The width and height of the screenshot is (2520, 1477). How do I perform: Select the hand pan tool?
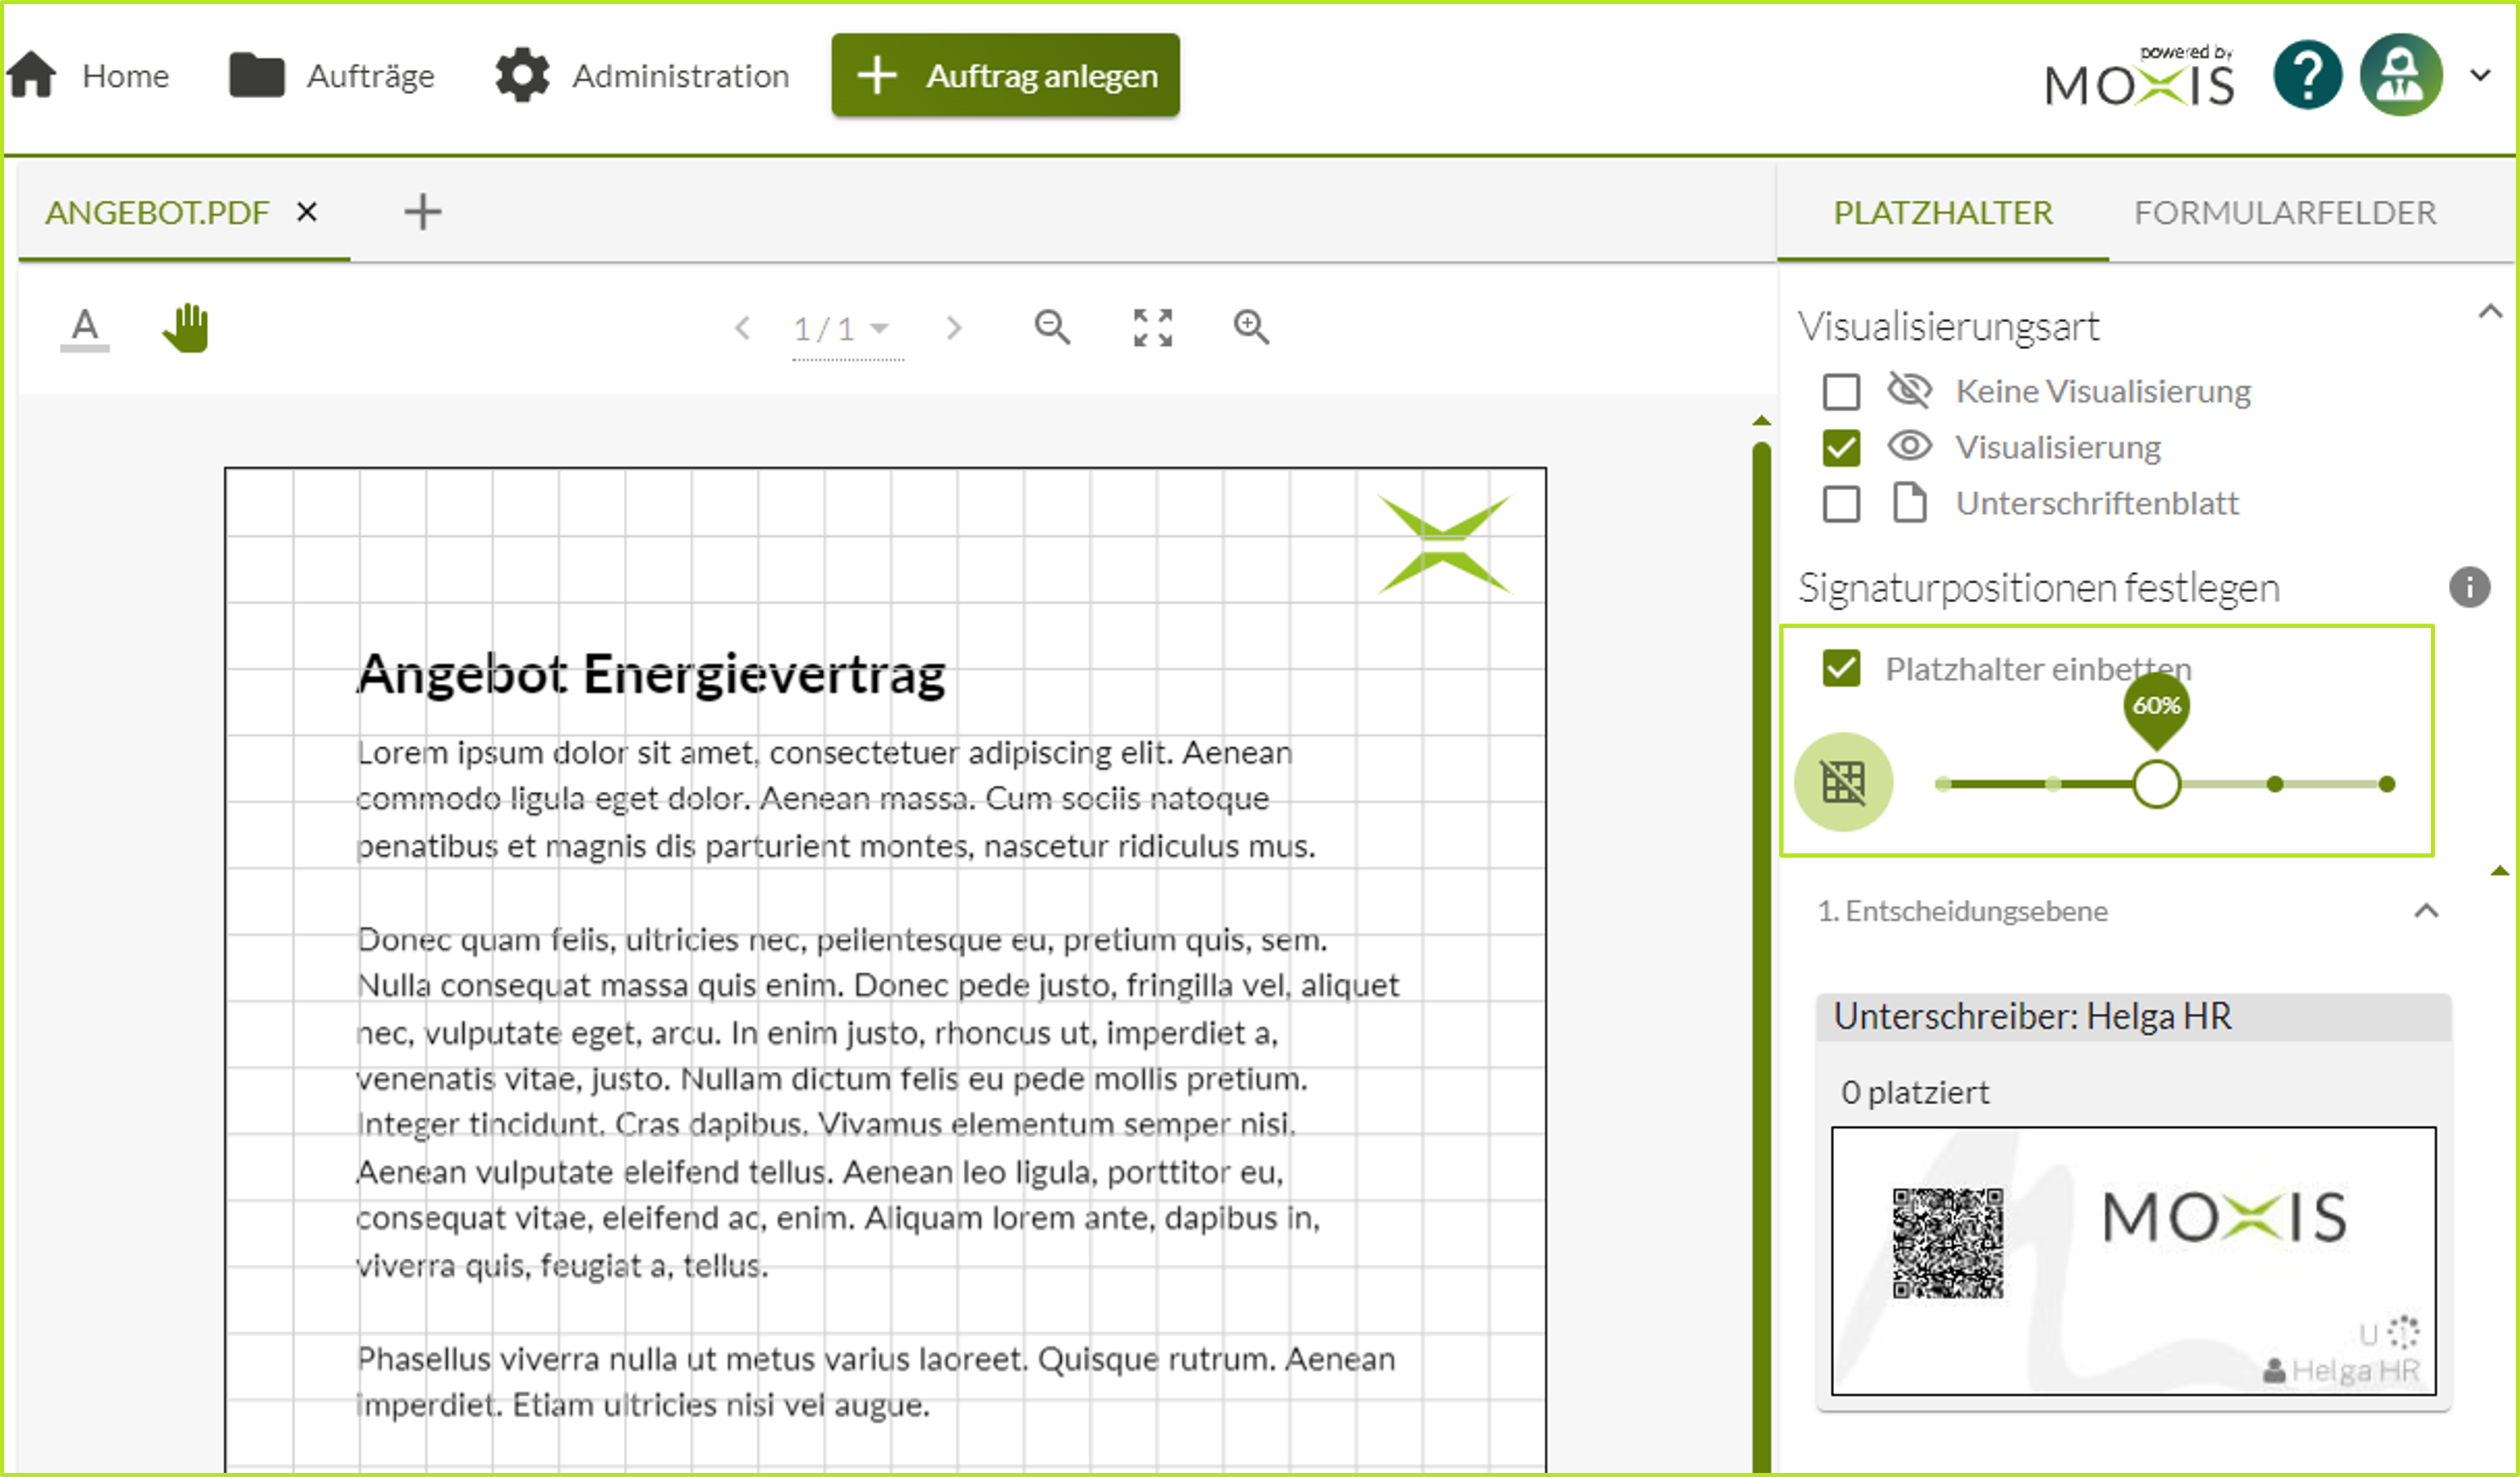pos(186,327)
